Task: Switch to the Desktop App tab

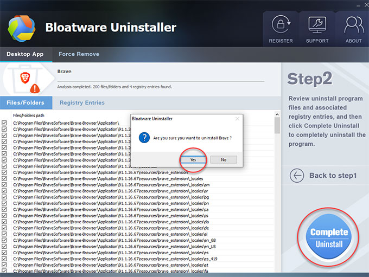Action: [26, 54]
